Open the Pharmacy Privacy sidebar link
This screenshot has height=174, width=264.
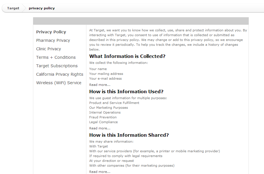pos(53,40)
